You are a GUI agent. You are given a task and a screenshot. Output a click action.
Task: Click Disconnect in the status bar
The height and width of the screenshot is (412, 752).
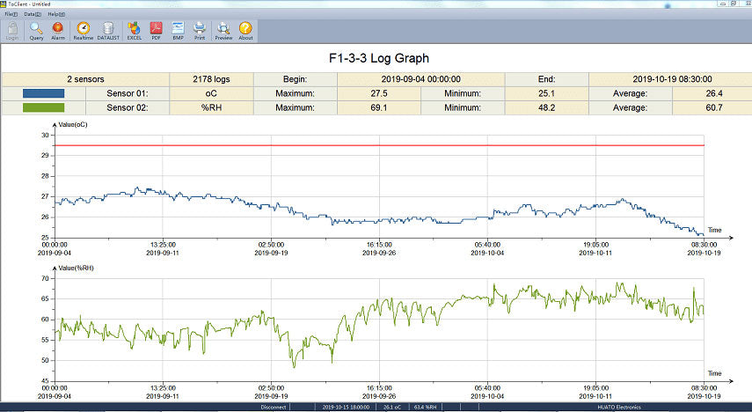(x=287, y=408)
